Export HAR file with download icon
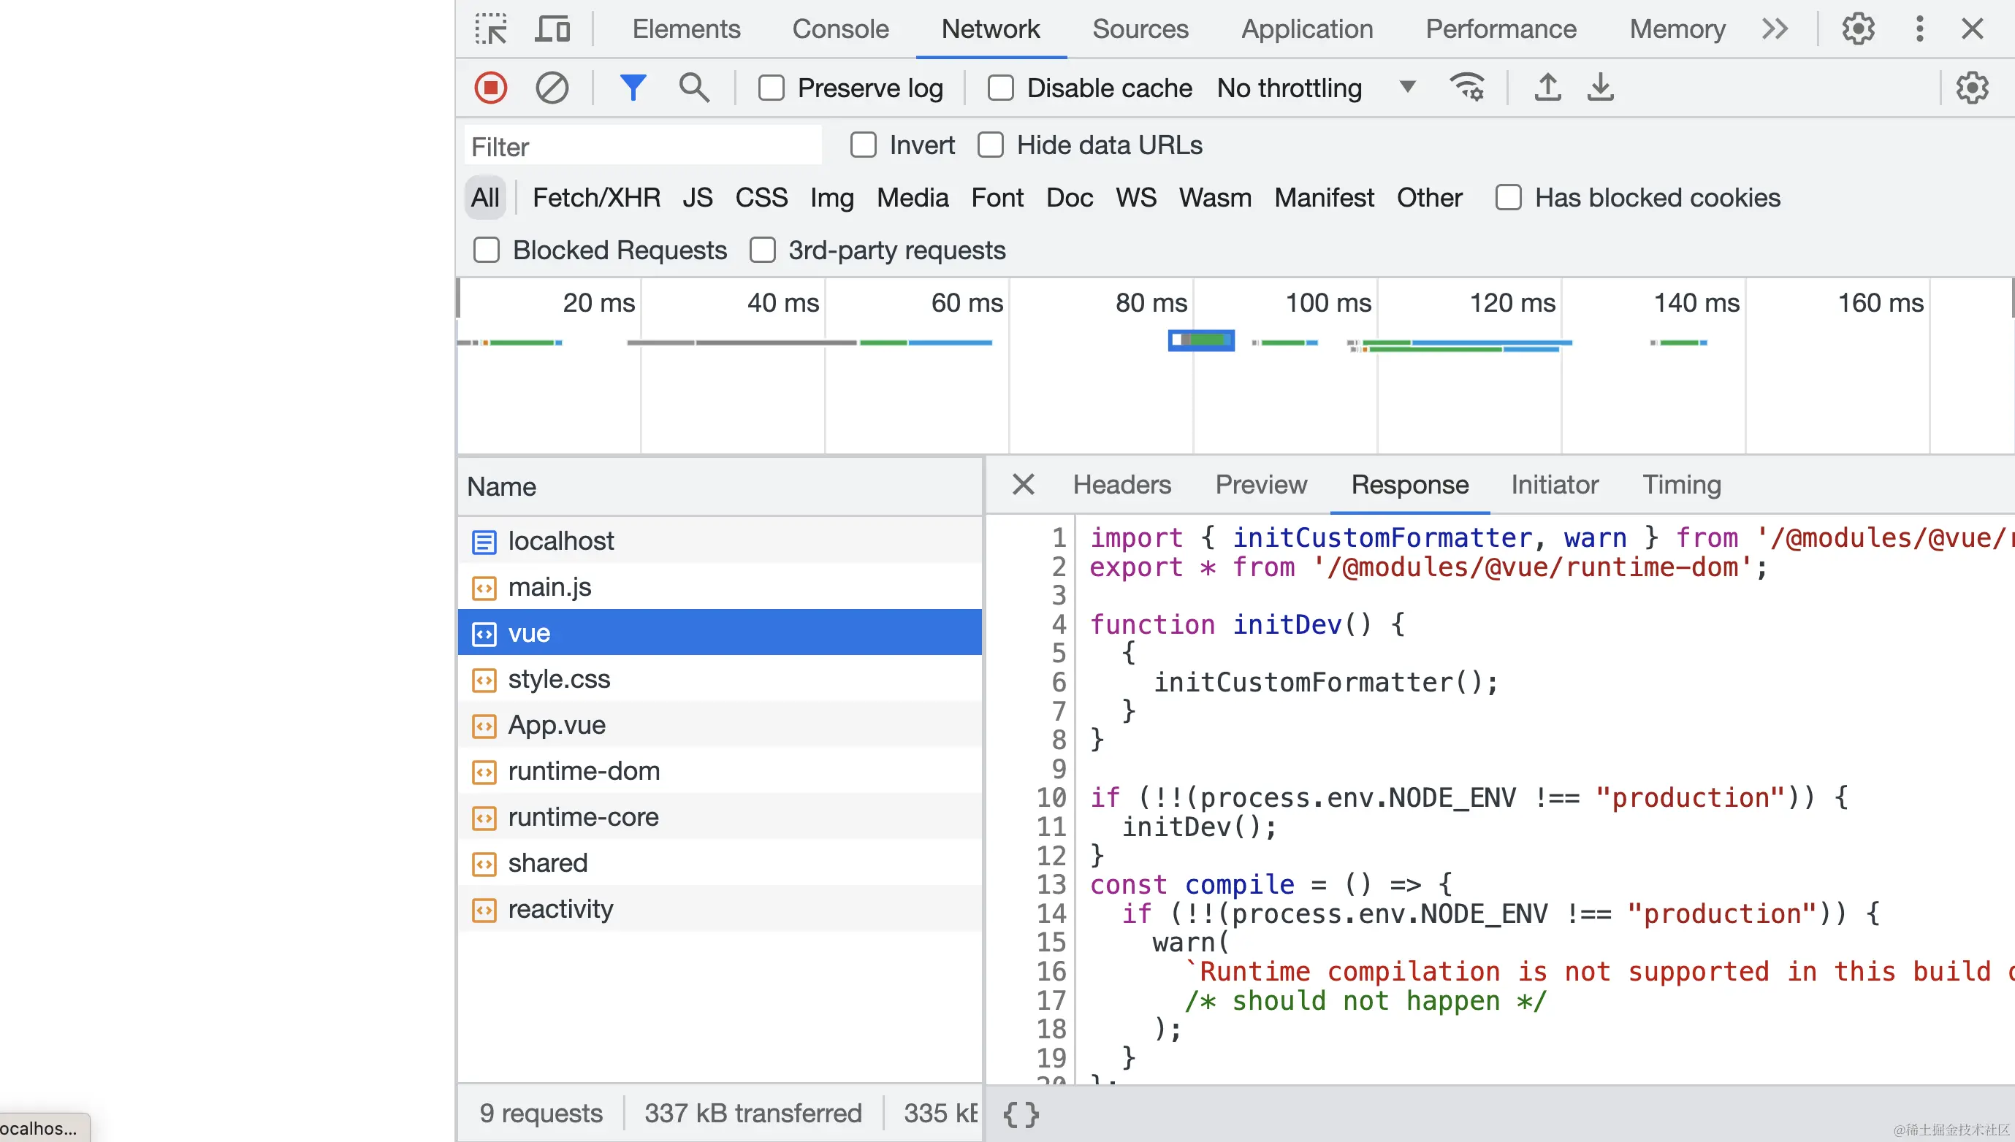 click(x=1600, y=87)
